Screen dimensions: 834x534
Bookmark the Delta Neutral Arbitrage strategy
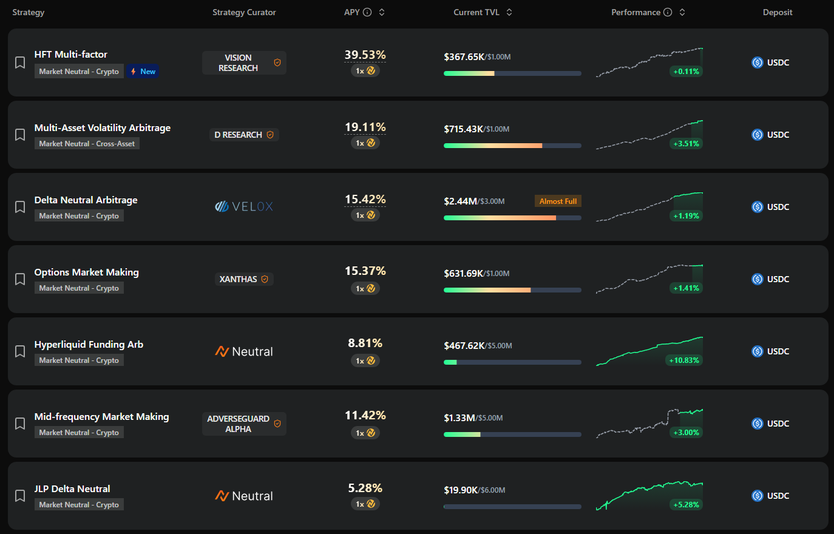coord(20,207)
